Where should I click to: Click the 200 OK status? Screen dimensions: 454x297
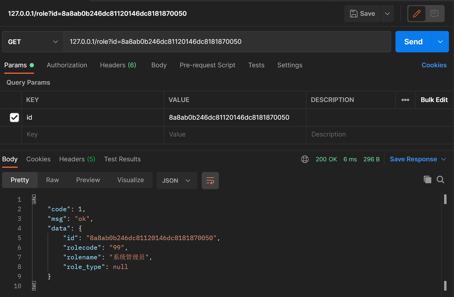[x=326, y=159]
